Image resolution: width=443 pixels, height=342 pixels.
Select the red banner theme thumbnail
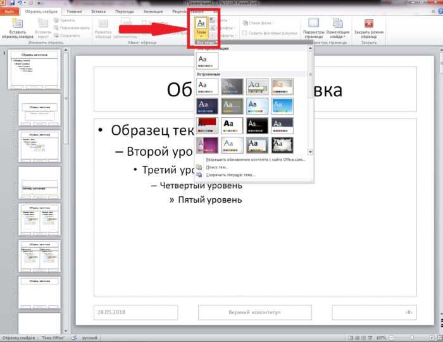207,125
